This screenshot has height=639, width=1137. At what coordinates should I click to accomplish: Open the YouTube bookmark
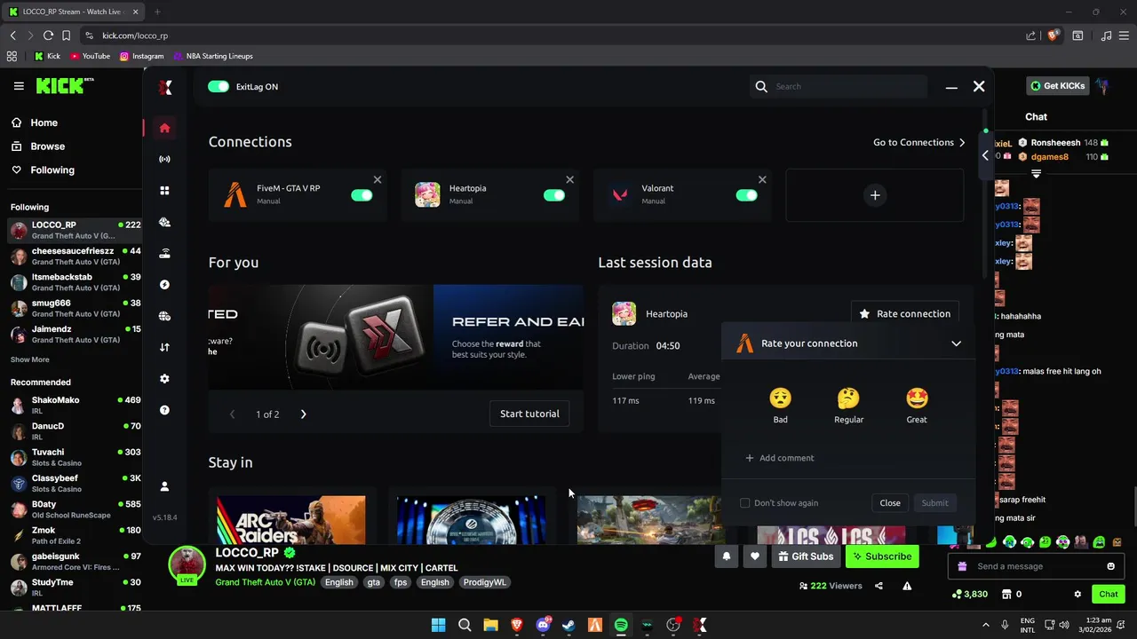pyautogui.click(x=90, y=56)
